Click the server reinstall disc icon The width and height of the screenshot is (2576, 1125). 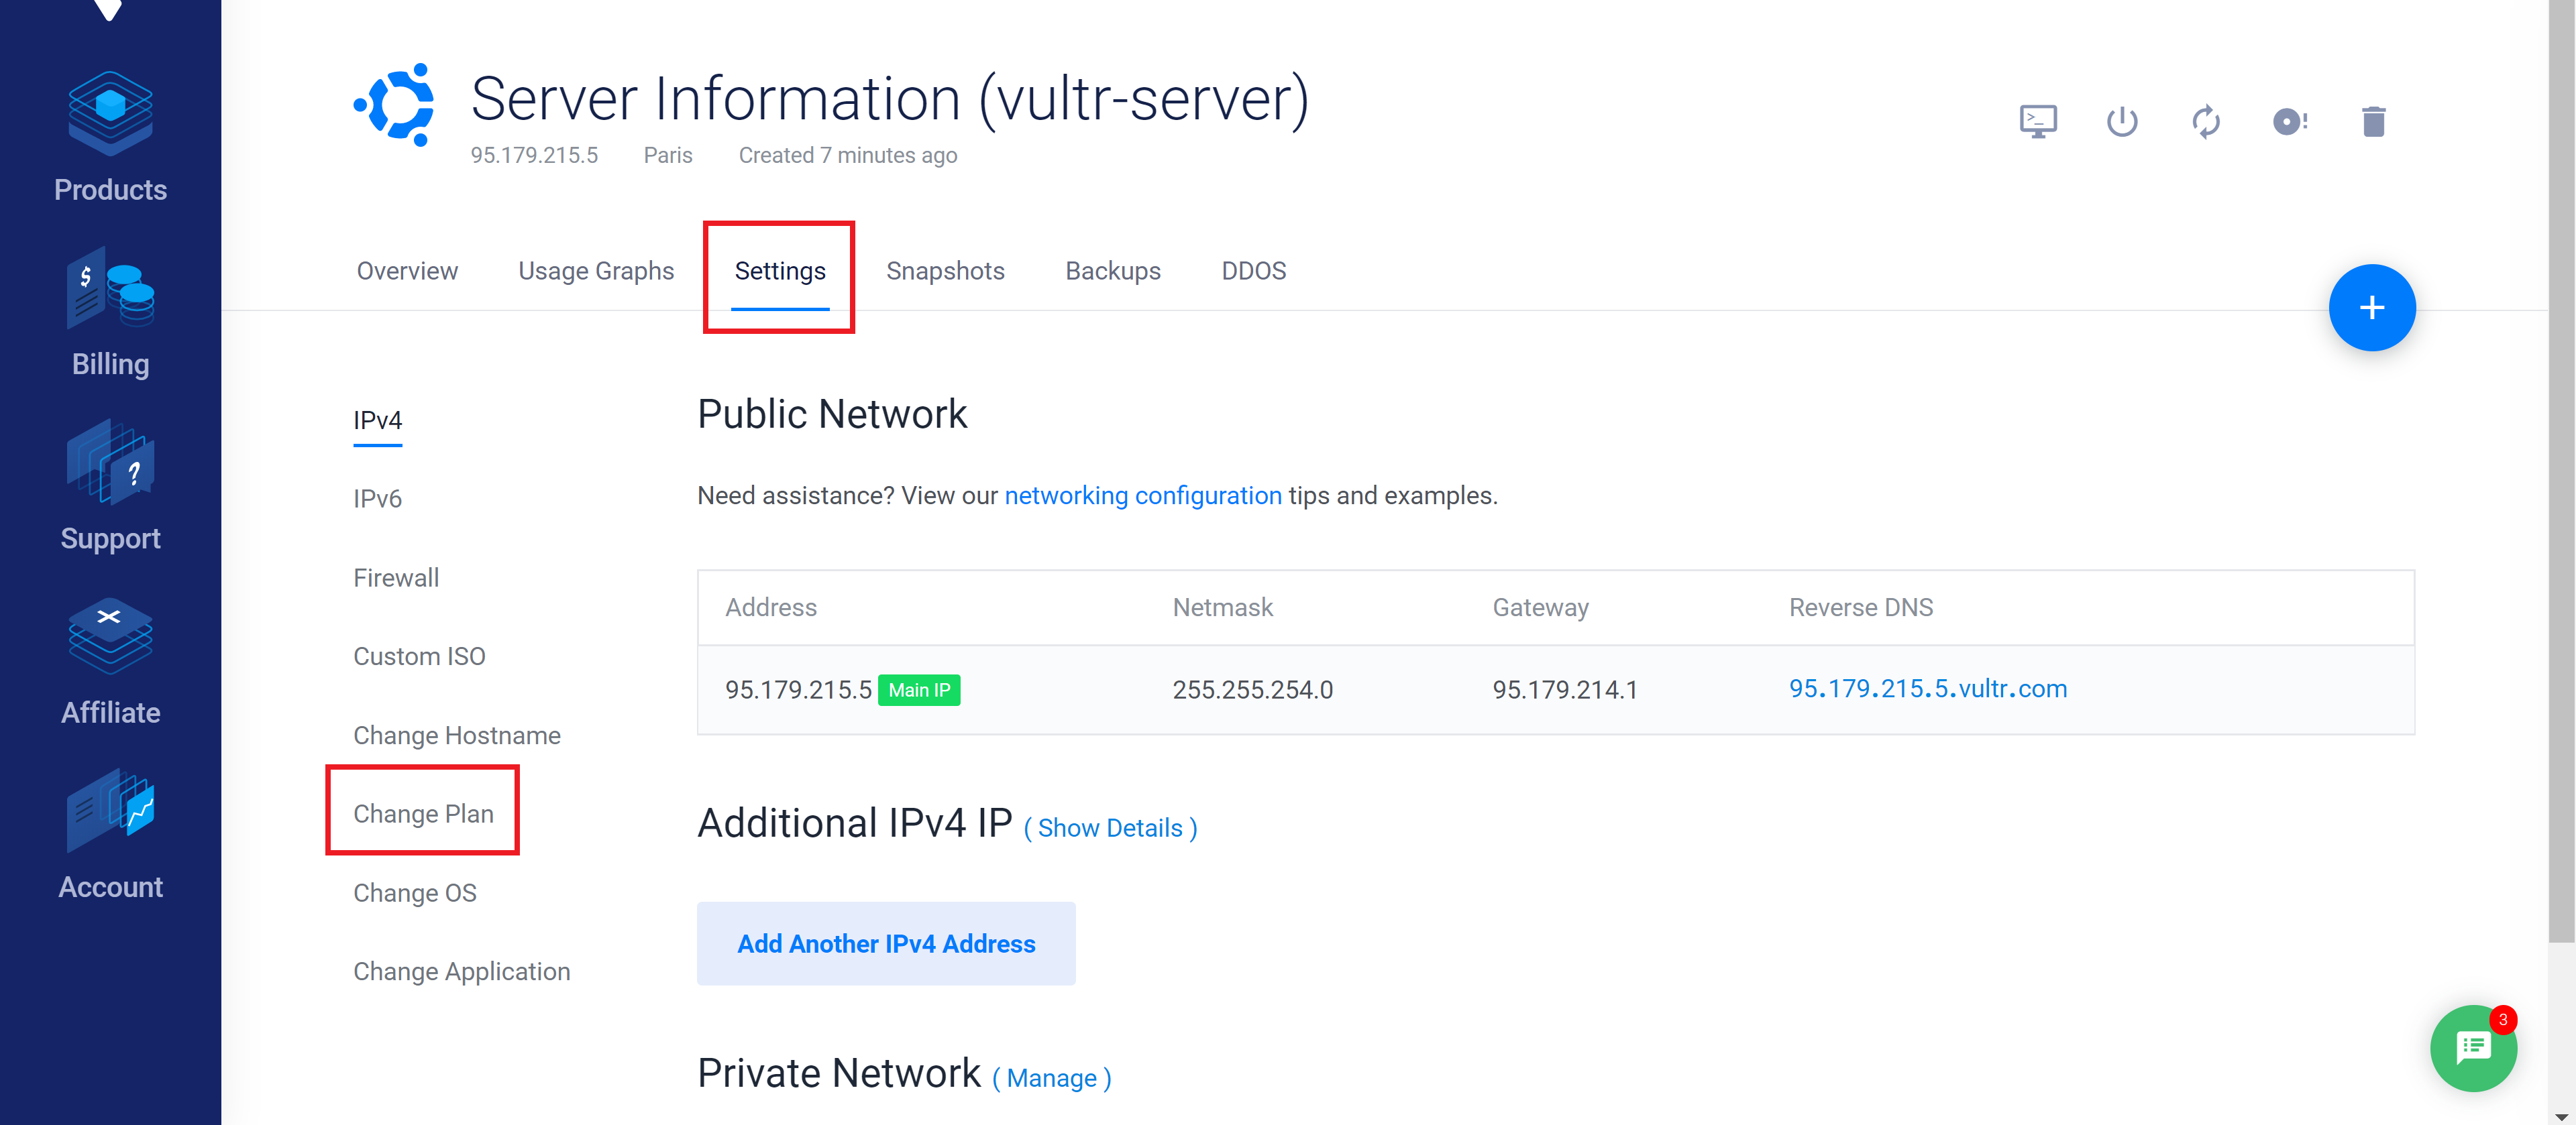coord(2290,122)
